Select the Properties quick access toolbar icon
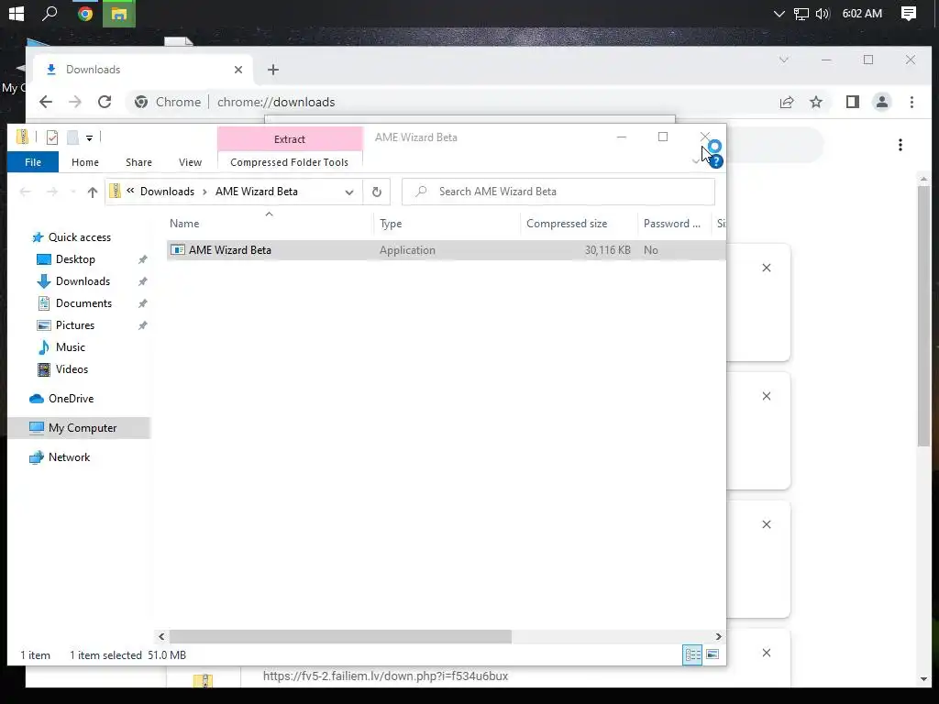Image resolution: width=939 pixels, height=704 pixels. pyautogui.click(x=52, y=137)
